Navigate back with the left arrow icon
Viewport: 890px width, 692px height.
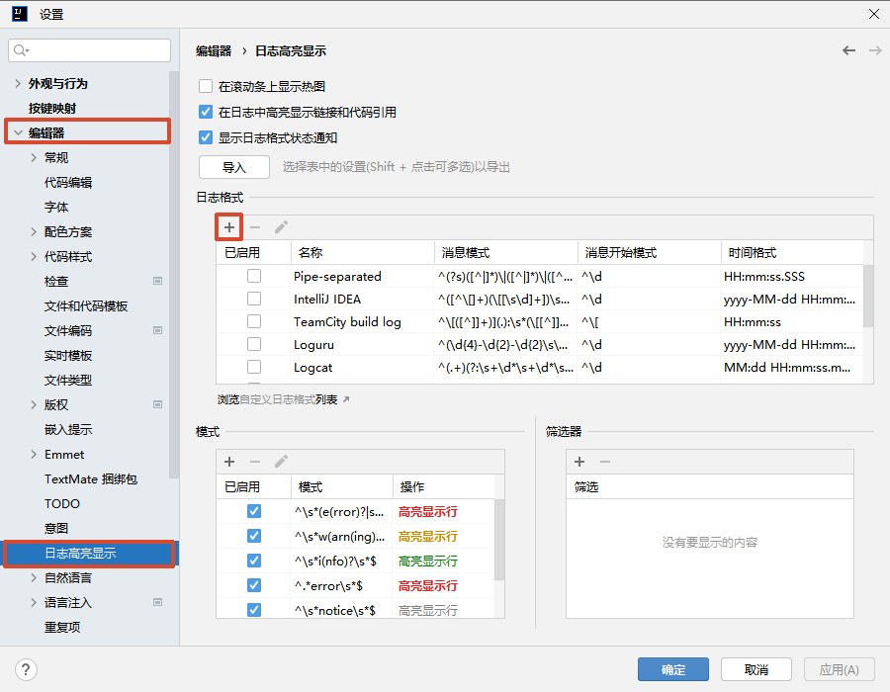[848, 50]
